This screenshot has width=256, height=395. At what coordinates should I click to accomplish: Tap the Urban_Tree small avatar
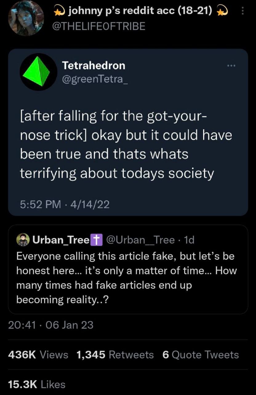point(22,240)
